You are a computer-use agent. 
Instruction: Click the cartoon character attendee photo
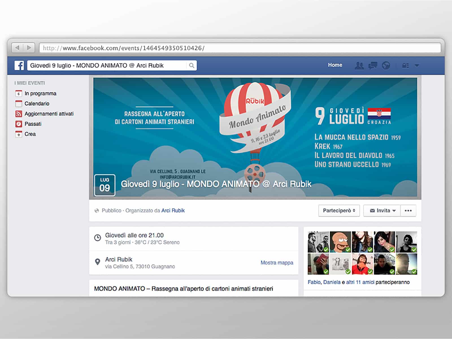click(x=340, y=242)
